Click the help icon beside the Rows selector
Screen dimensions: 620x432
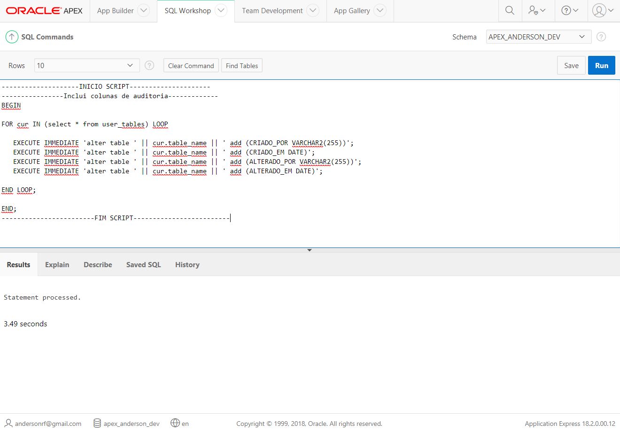149,65
